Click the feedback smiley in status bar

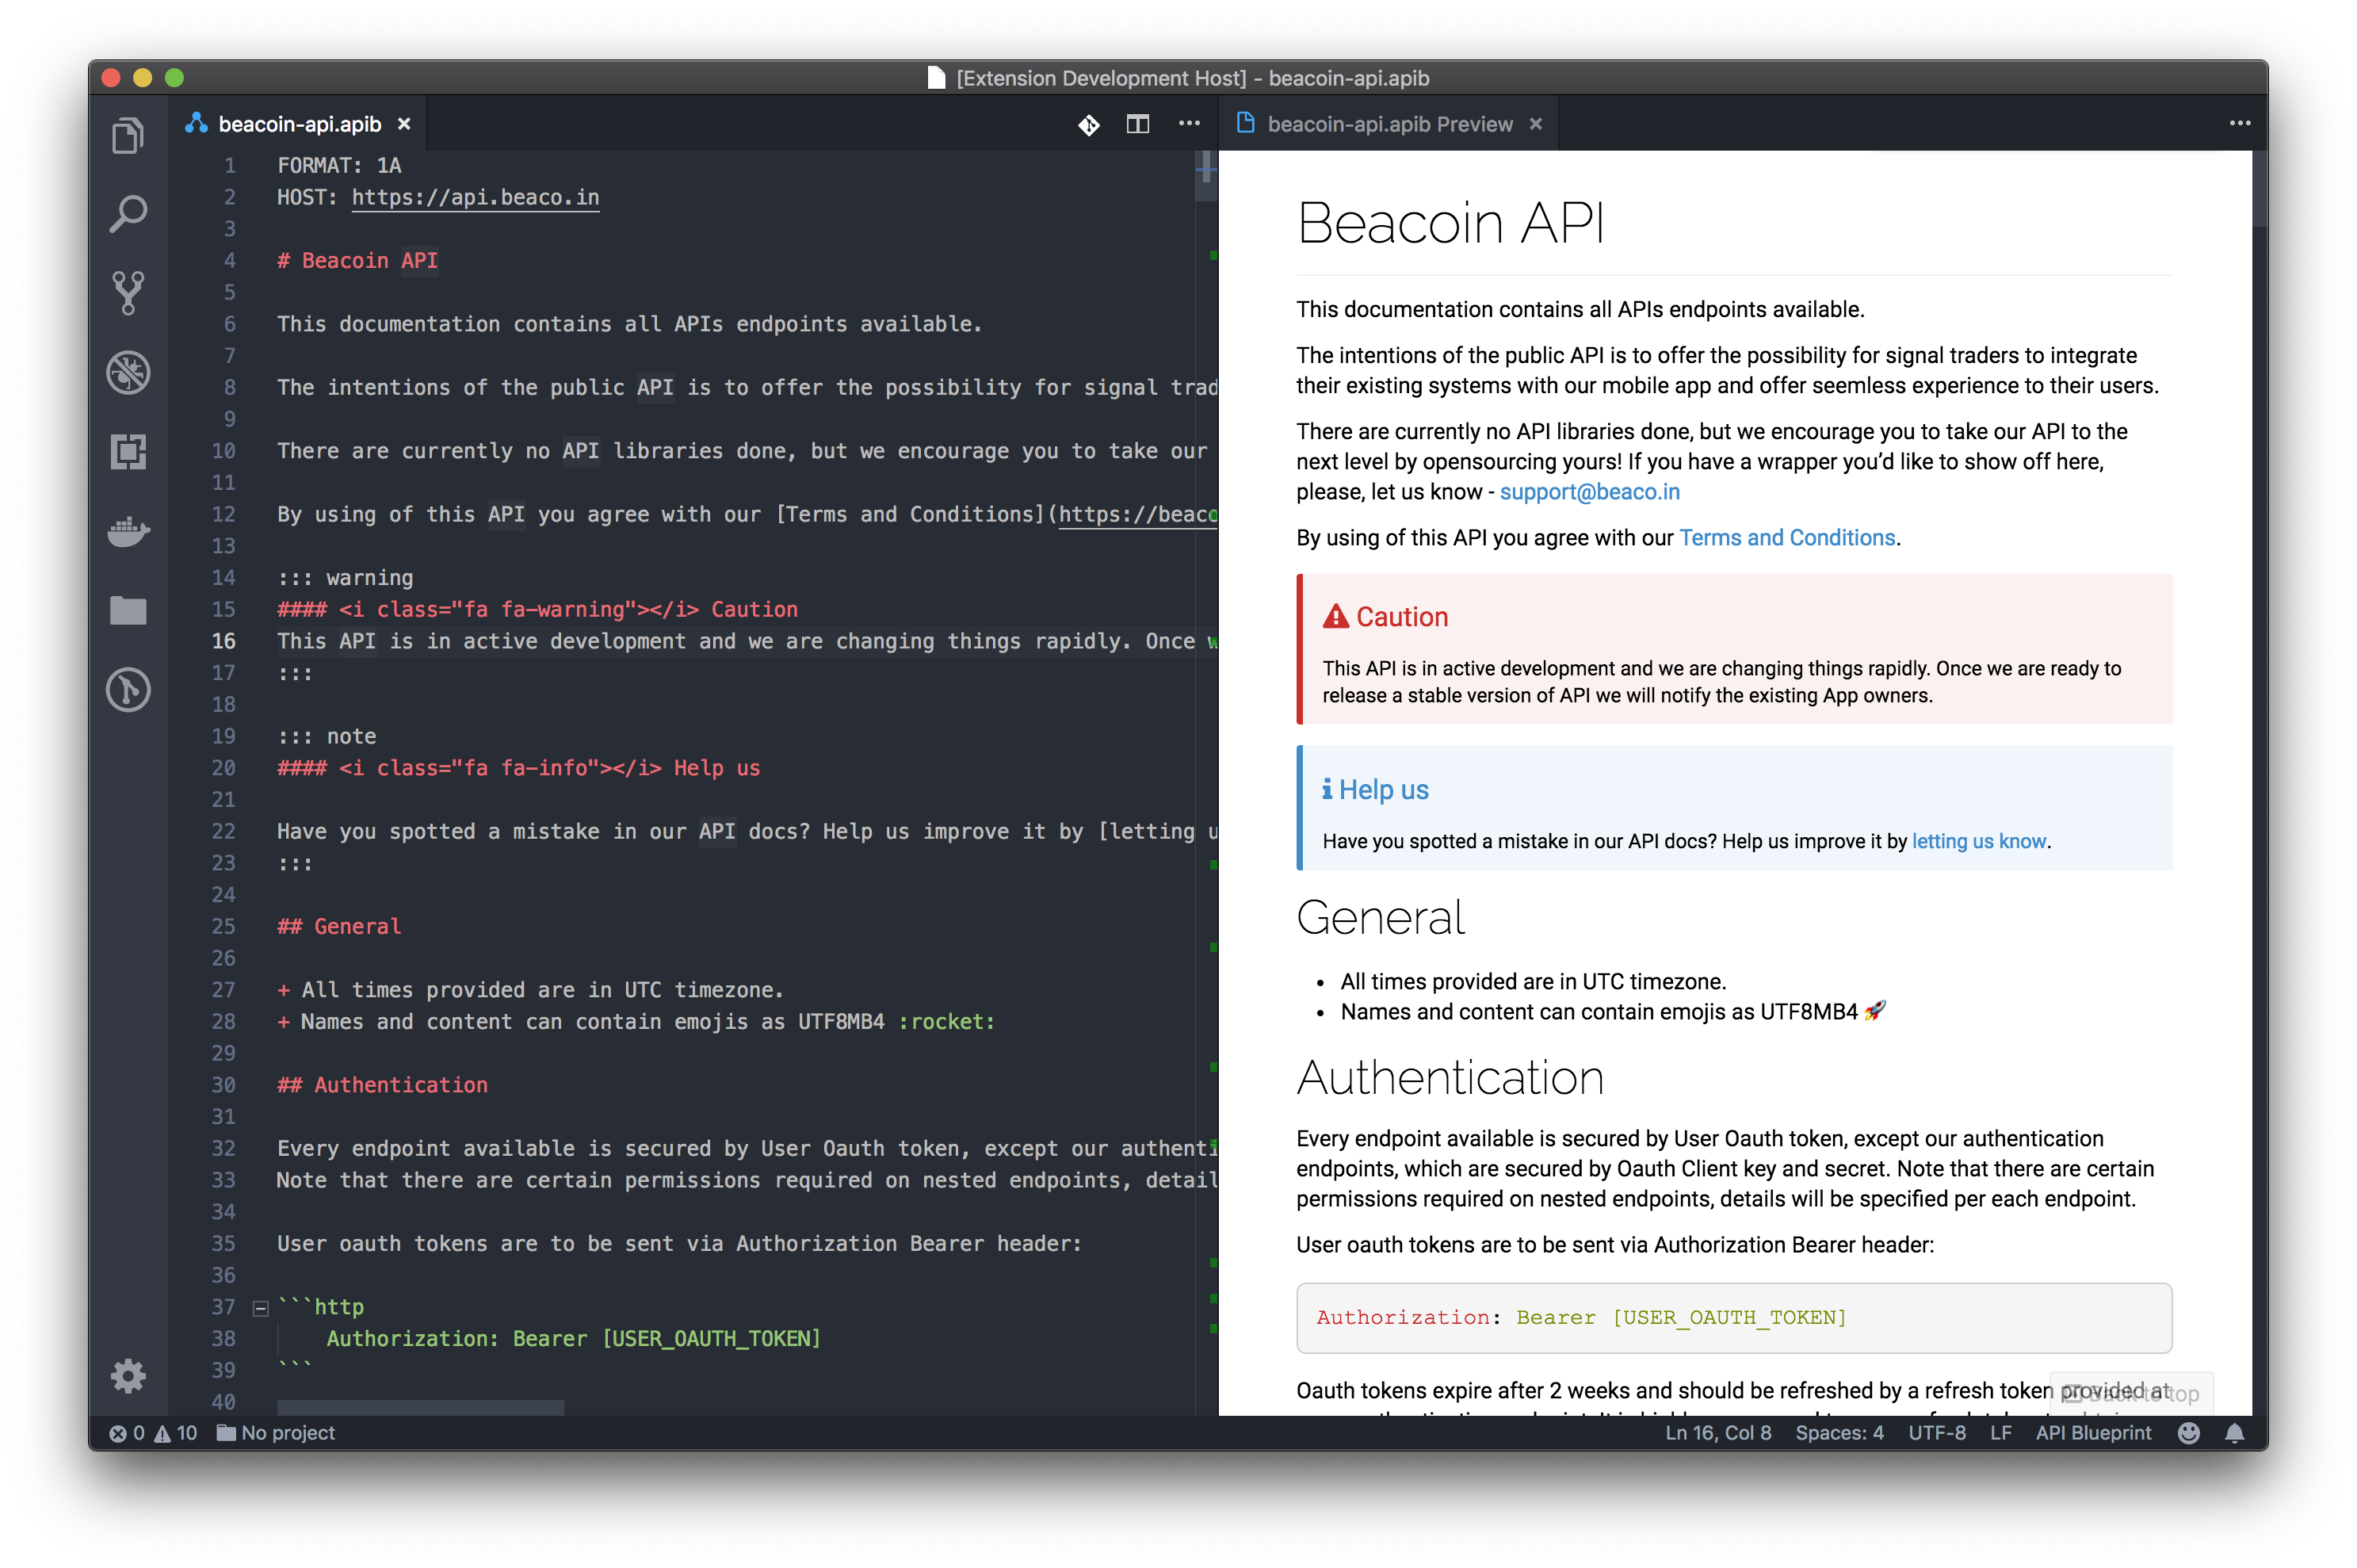[2189, 1433]
